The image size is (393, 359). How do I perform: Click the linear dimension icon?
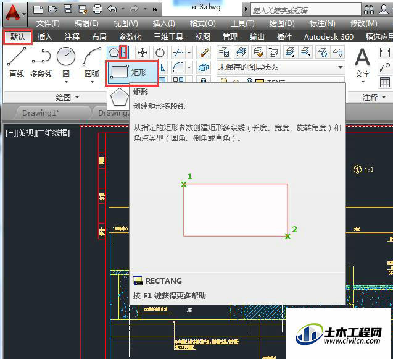[384, 53]
